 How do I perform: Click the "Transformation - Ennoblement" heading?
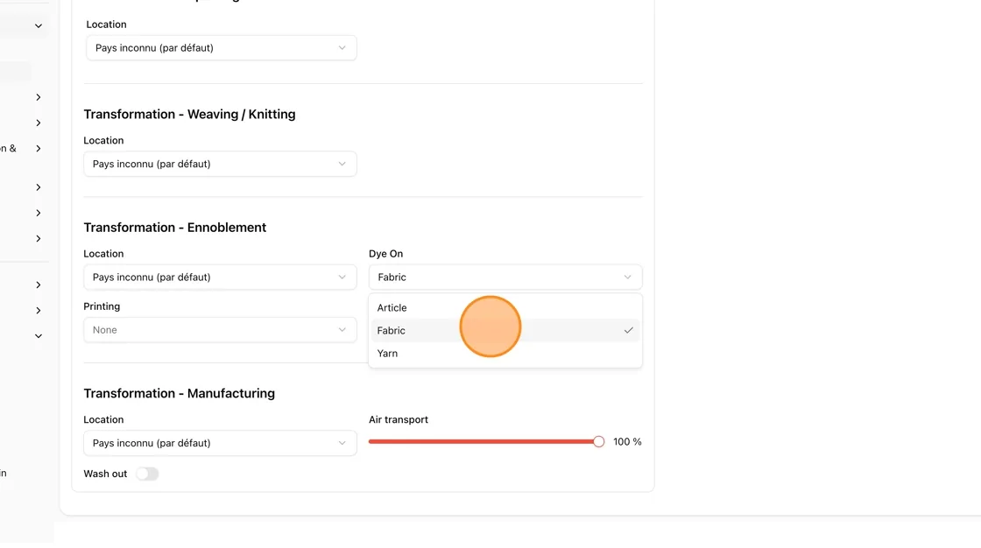click(x=175, y=228)
